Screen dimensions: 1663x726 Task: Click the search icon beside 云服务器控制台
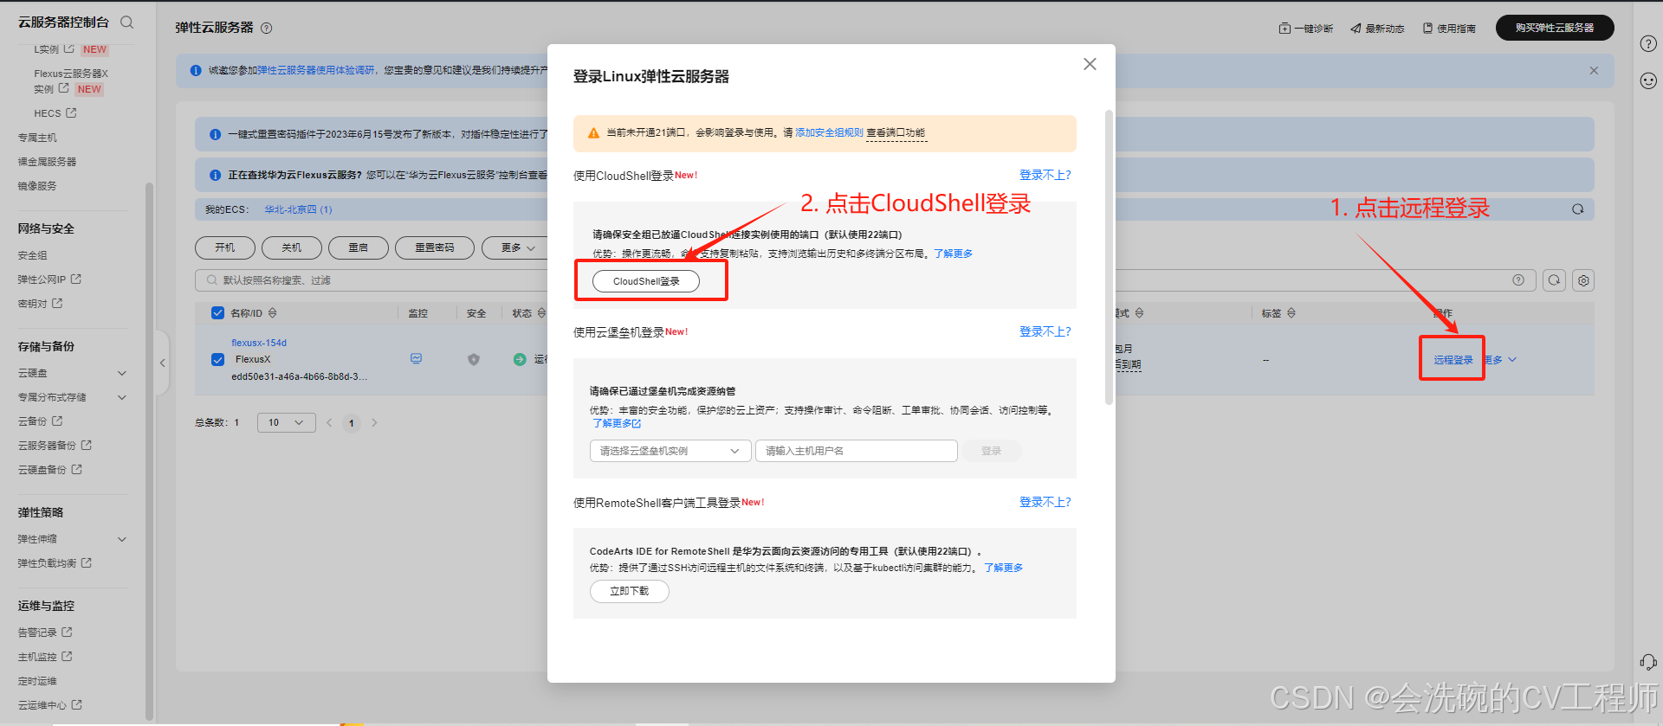click(127, 22)
